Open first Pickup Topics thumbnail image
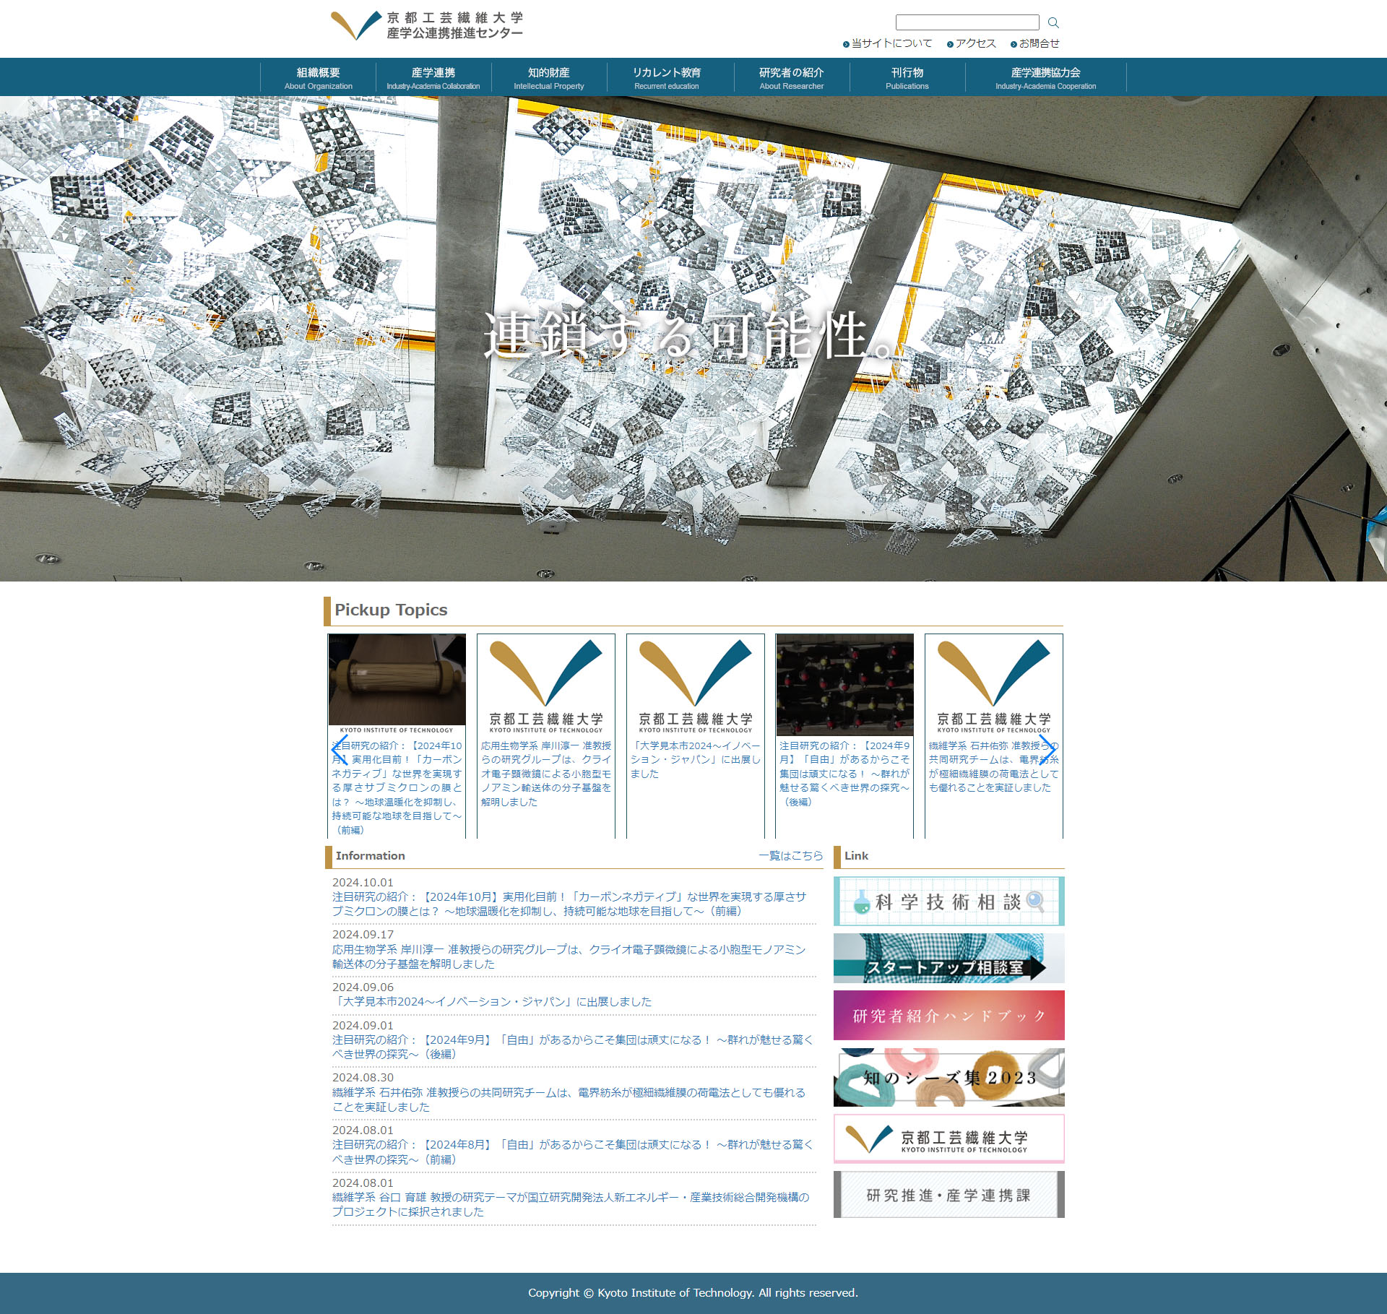 point(397,679)
